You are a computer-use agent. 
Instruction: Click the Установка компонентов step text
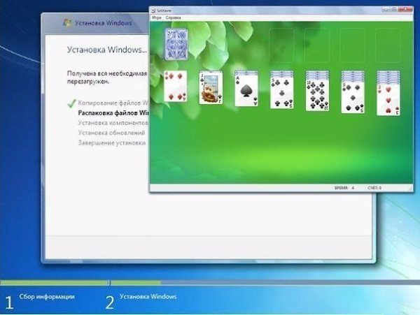(x=113, y=123)
